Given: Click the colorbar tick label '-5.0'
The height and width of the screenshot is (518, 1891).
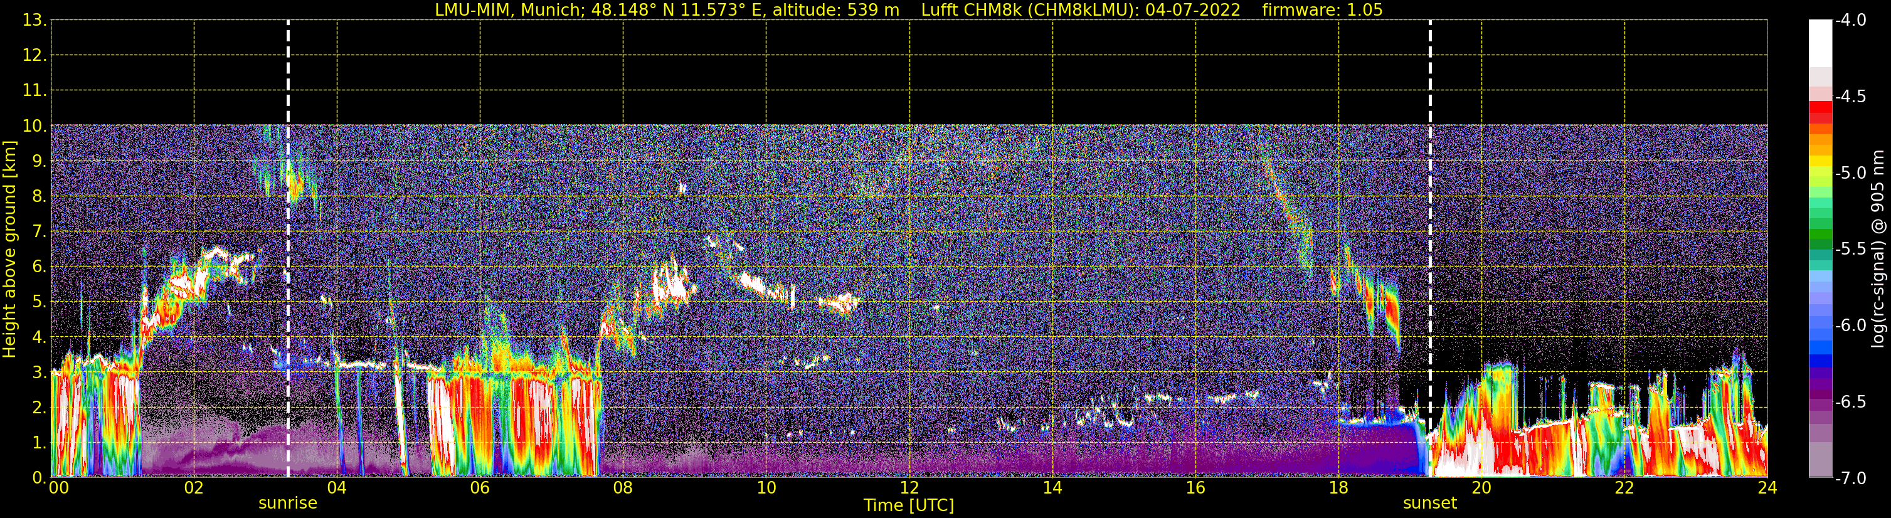Looking at the screenshot, I should [x=1851, y=173].
